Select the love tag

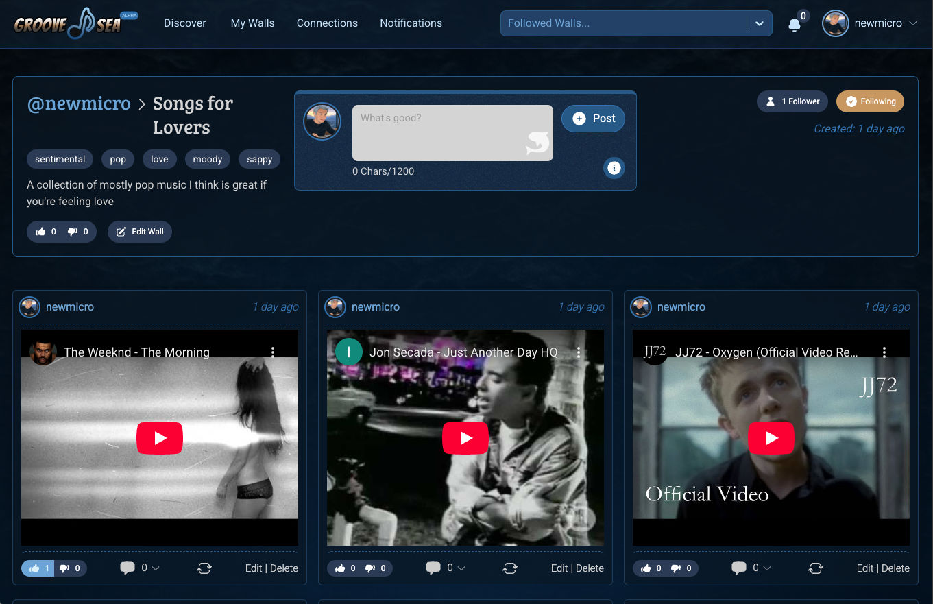[160, 159]
